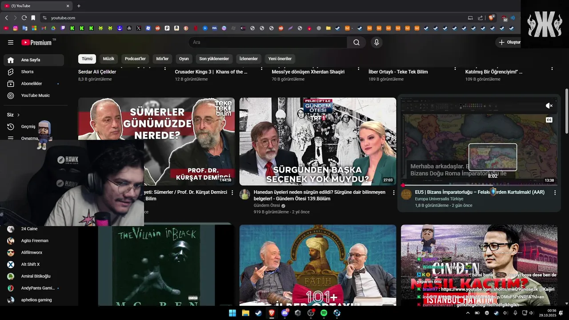
Task: Click the Oluştur create button
Action: (509, 42)
